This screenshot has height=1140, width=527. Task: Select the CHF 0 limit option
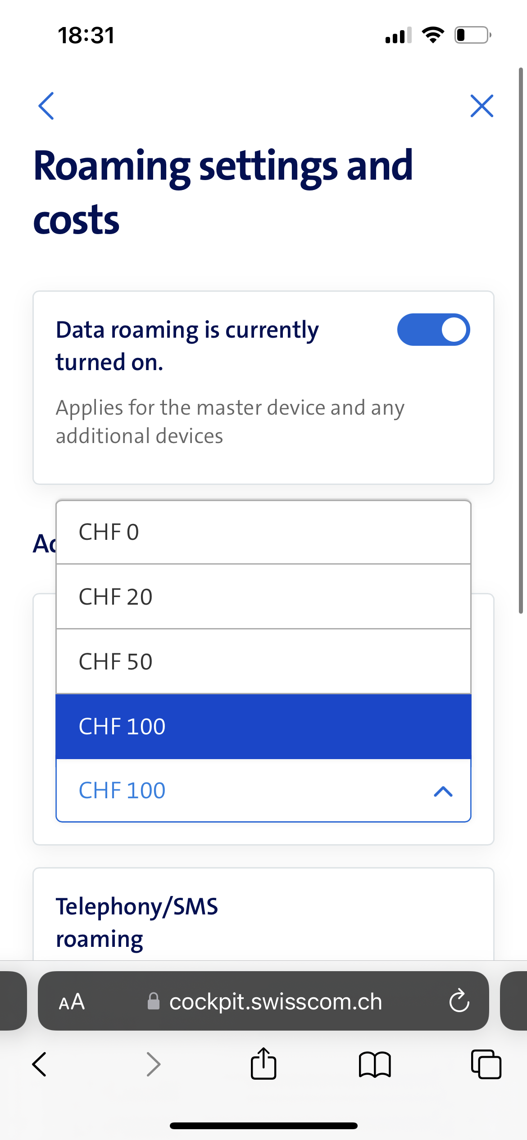coord(263,532)
